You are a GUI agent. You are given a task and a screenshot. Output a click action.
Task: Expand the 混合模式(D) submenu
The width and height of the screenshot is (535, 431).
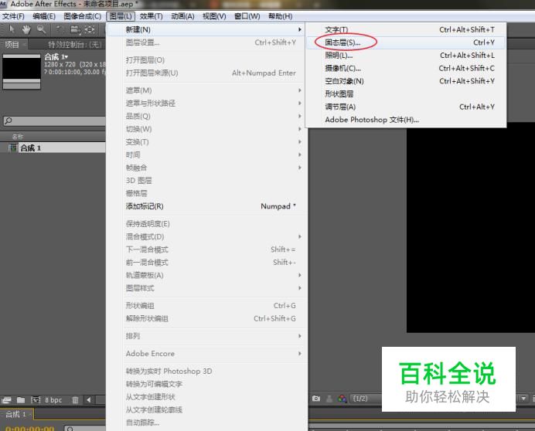pos(206,236)
